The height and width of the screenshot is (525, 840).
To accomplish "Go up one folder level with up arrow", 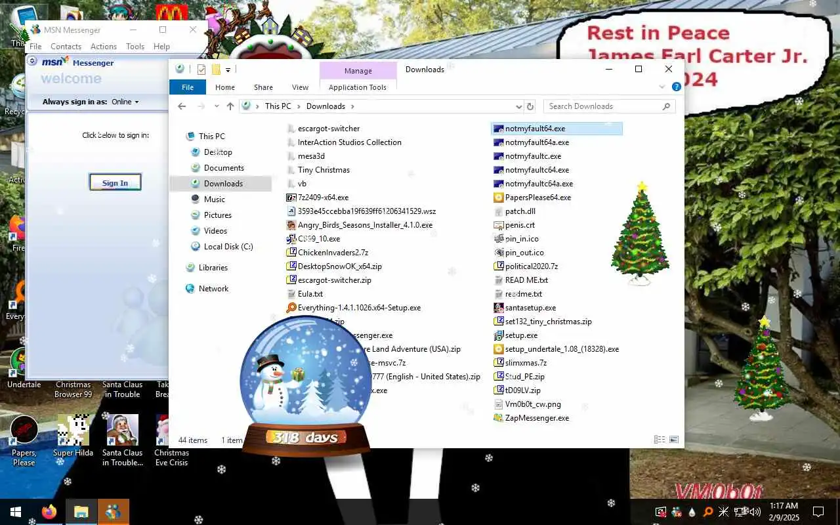I will pos(230,106).
